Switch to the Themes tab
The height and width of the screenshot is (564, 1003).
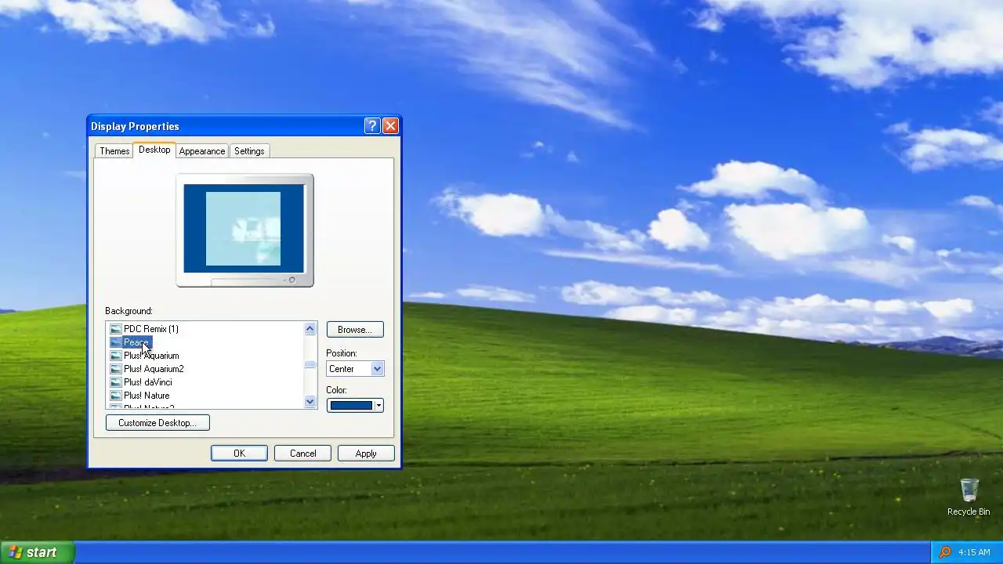pos(114,151)
